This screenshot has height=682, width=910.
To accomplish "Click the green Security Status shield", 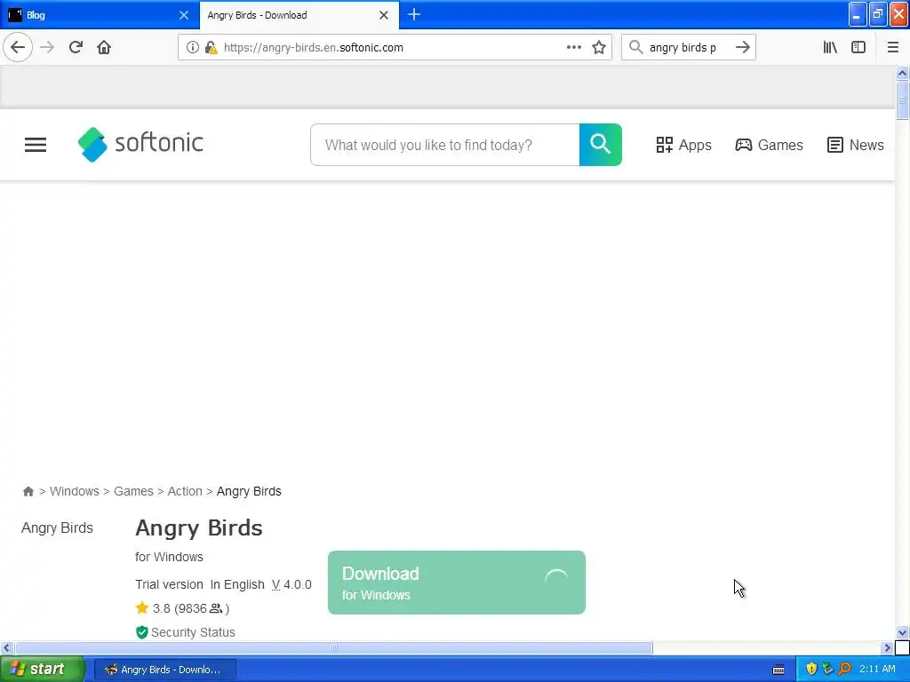I will point(141,632).
